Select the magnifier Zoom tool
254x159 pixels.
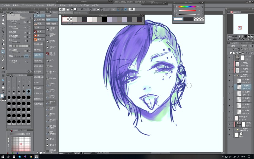tap(3, 16)
